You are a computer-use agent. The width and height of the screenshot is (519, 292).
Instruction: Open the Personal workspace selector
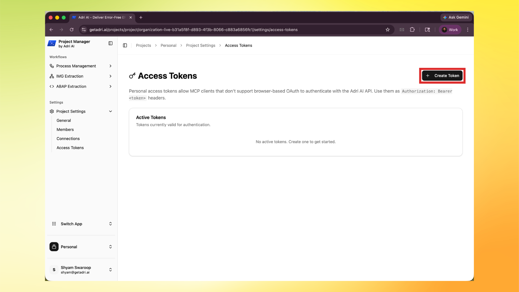coord(110,247)
